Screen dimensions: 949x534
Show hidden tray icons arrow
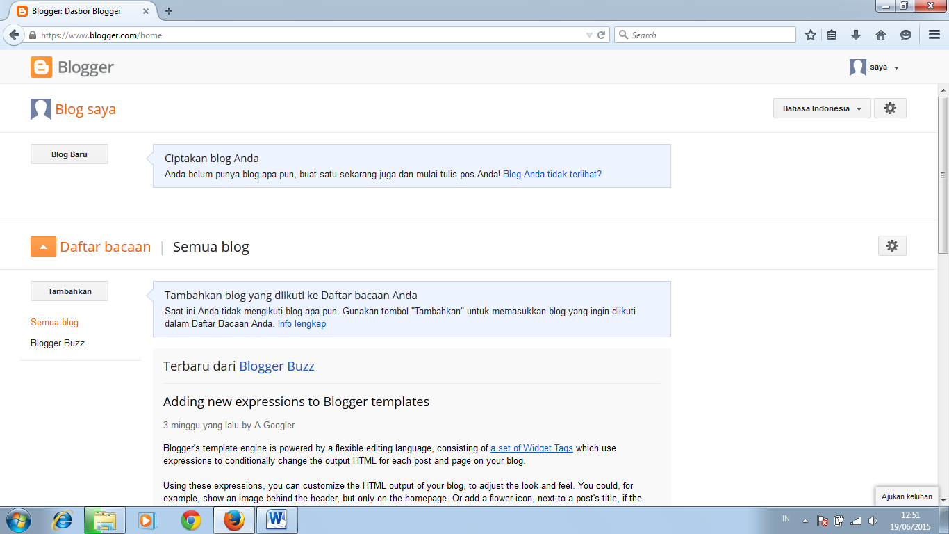tap(805, 520)
